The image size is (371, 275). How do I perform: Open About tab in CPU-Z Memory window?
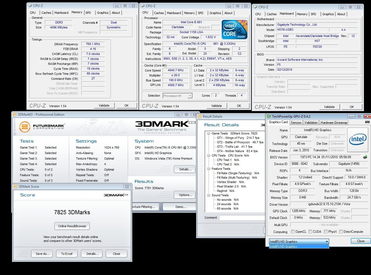point(116,13)
